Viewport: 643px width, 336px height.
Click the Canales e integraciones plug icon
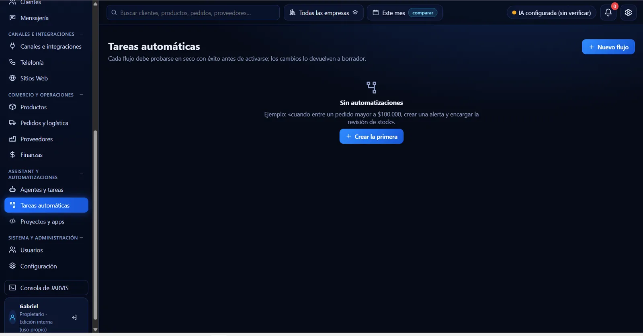click(x=12, y=46)
